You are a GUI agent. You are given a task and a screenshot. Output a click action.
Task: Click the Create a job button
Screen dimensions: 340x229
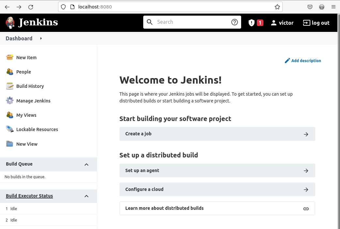[x=217, y=134]
